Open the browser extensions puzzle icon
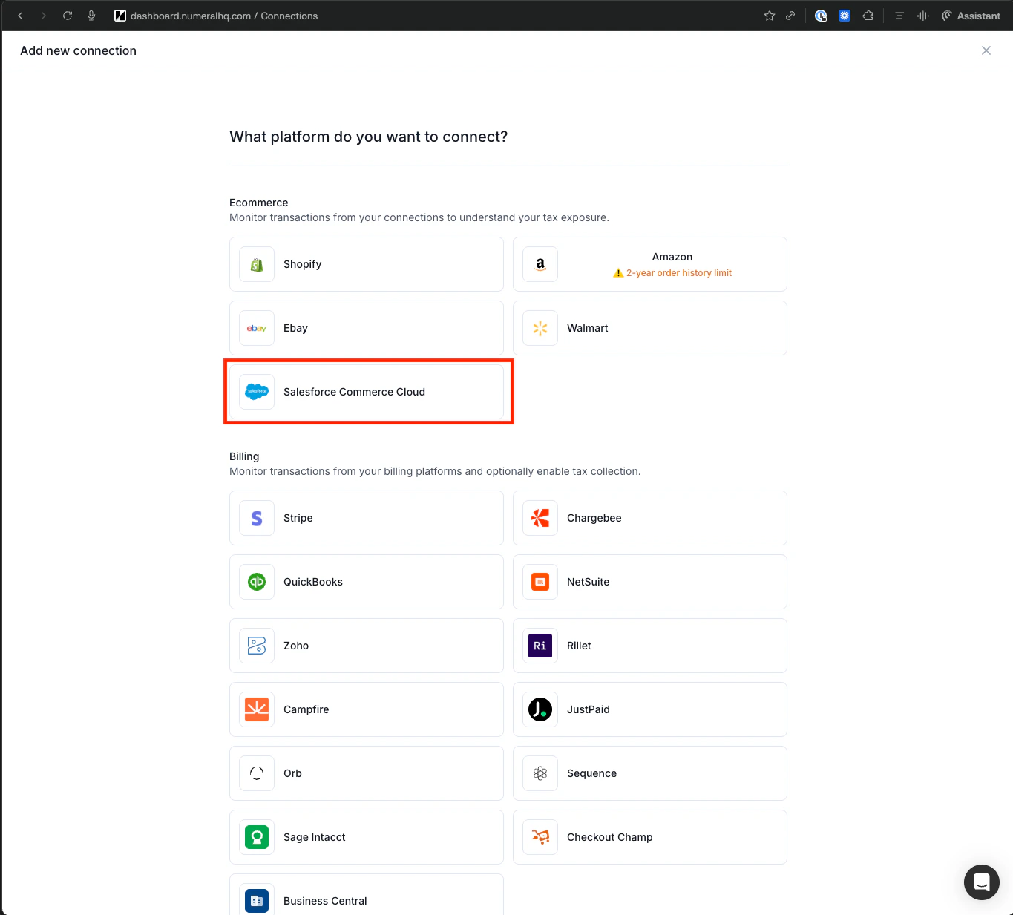Viewport: 1013px width, 915px height. coord(868,16)
